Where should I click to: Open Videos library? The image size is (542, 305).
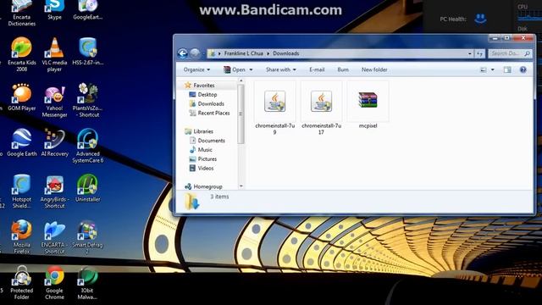(x=206, y=169)
